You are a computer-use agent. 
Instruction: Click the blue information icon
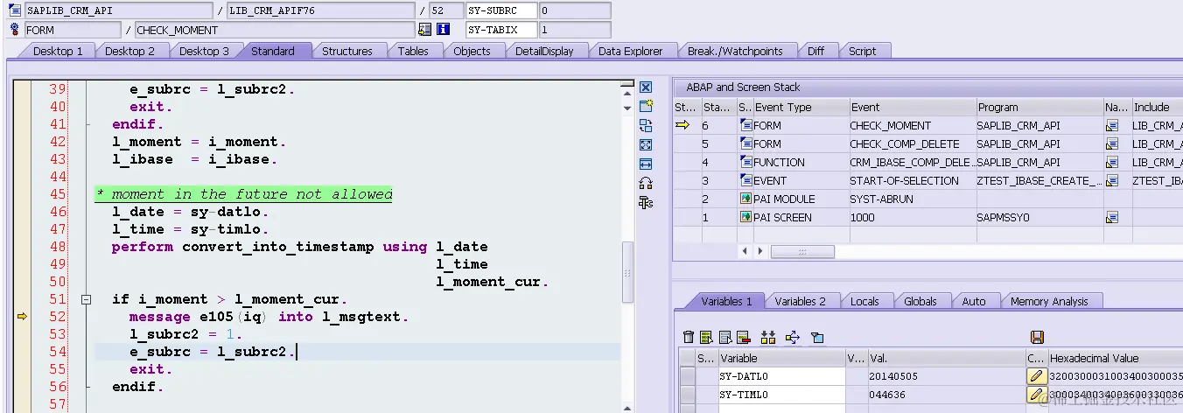pyautogui.click(x=444, y=30)
